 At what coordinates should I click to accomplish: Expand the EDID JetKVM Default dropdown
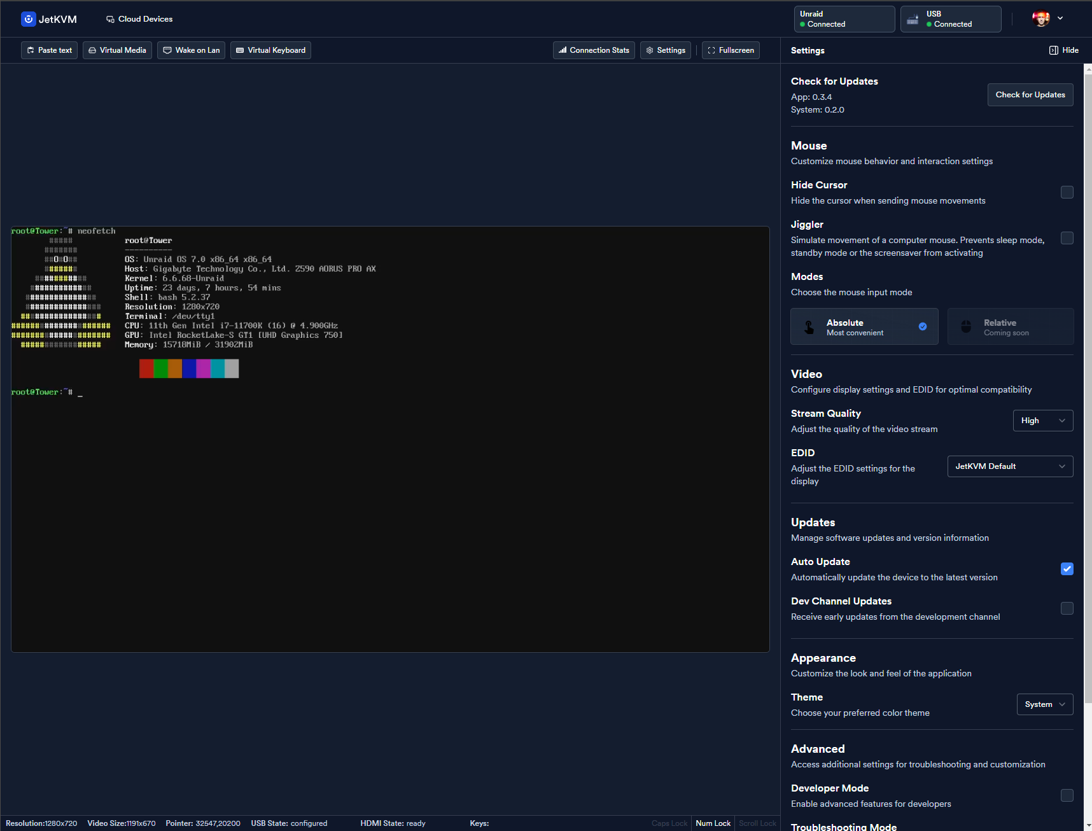coord(1009,466)
